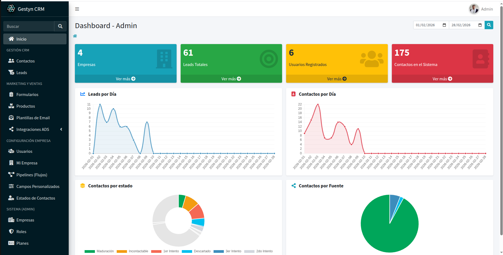Click the Roles shield icon
The width and height of the screenshot is (503, 255).
tap(11, 231)
